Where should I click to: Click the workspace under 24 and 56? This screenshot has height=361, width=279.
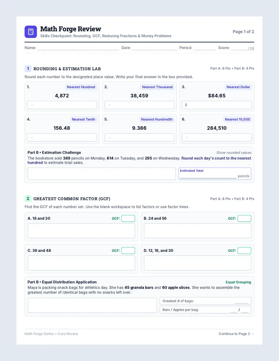(x=198, y=231)
